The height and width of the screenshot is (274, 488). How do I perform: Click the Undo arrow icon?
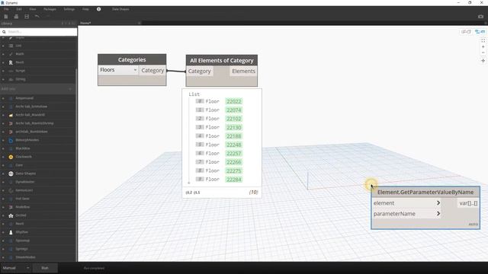37,16
